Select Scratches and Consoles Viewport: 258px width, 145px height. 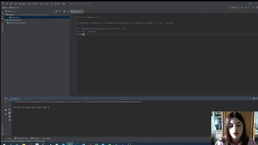click(16, 23)
